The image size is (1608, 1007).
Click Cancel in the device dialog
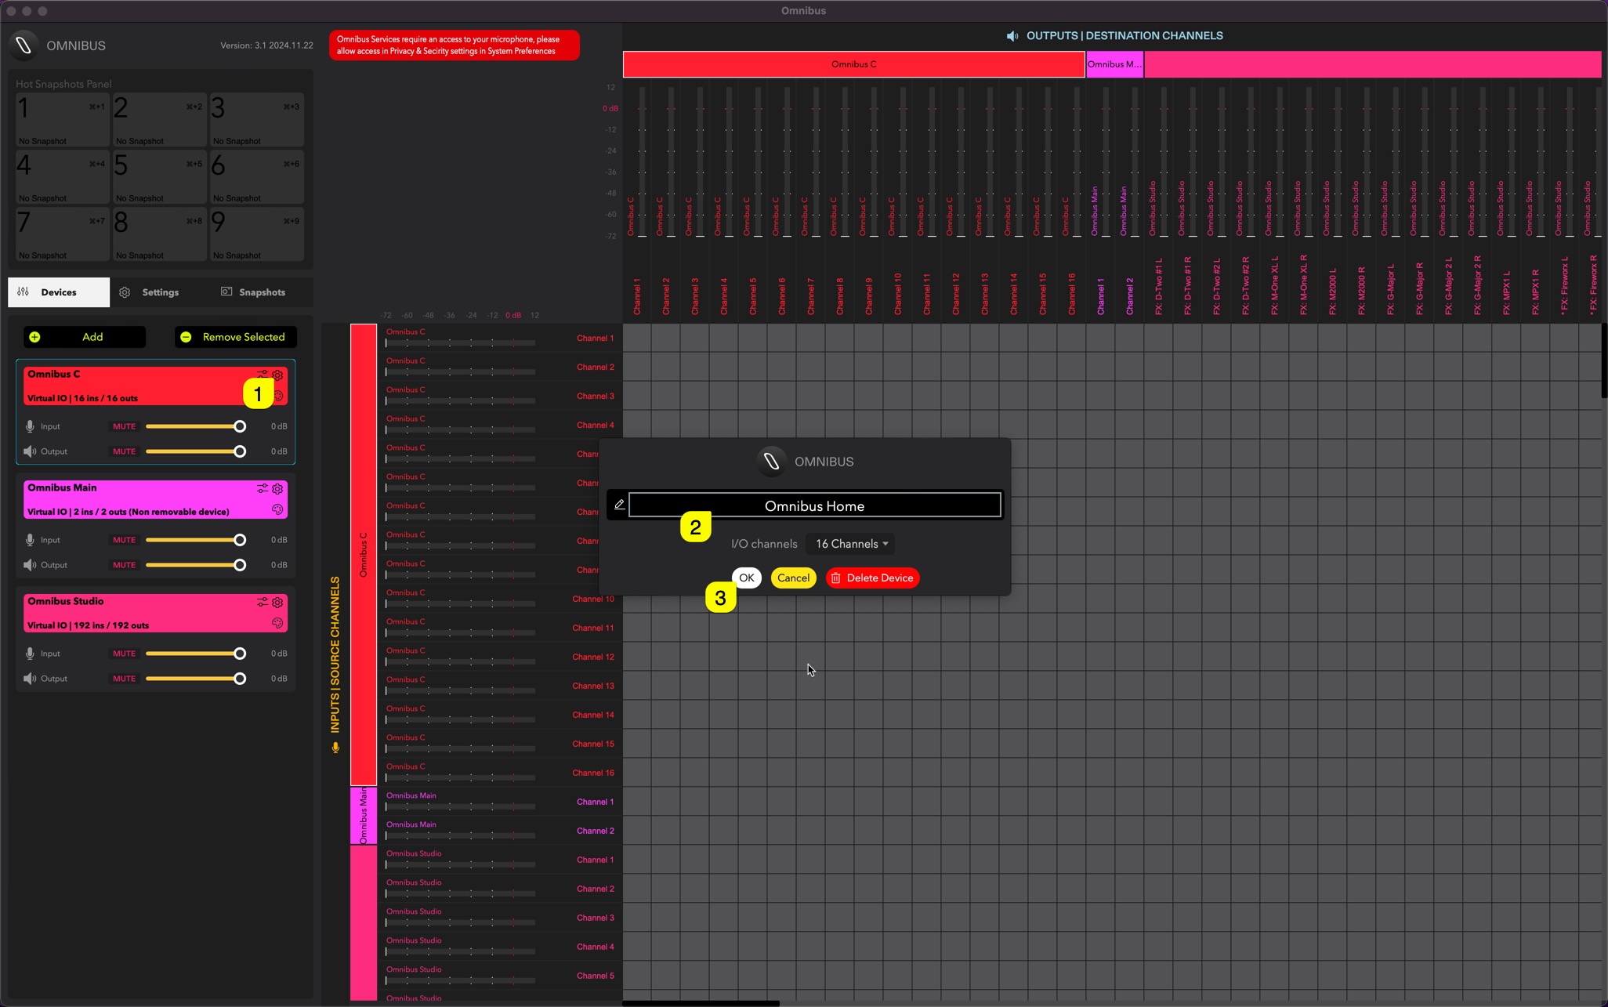point(793,578)
